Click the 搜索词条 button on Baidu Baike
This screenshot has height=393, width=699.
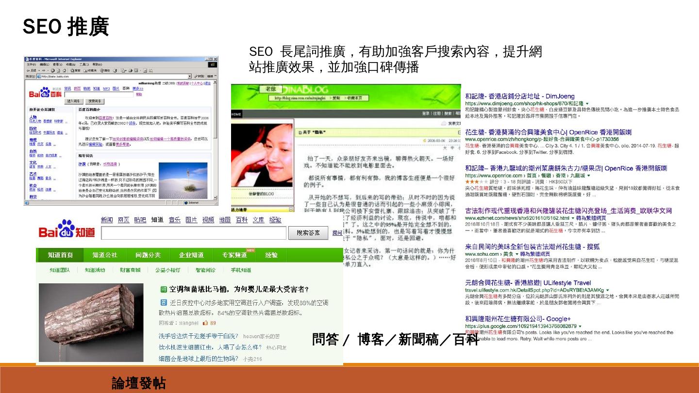pos(94,101)
